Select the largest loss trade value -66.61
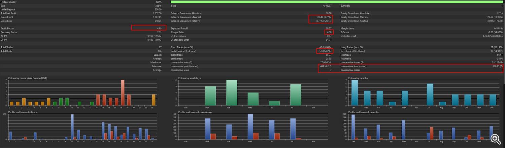The height and width of the screenshot is (148, 505). click(499, 55)
